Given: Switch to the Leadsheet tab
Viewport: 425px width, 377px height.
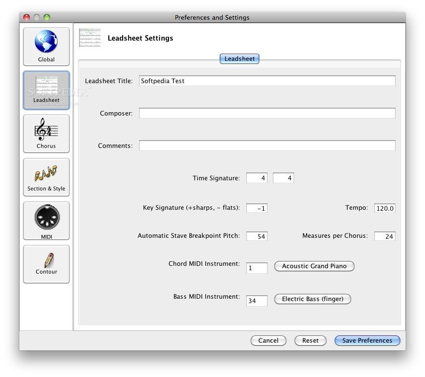Looking at the screenshot, I should [240, 59].
